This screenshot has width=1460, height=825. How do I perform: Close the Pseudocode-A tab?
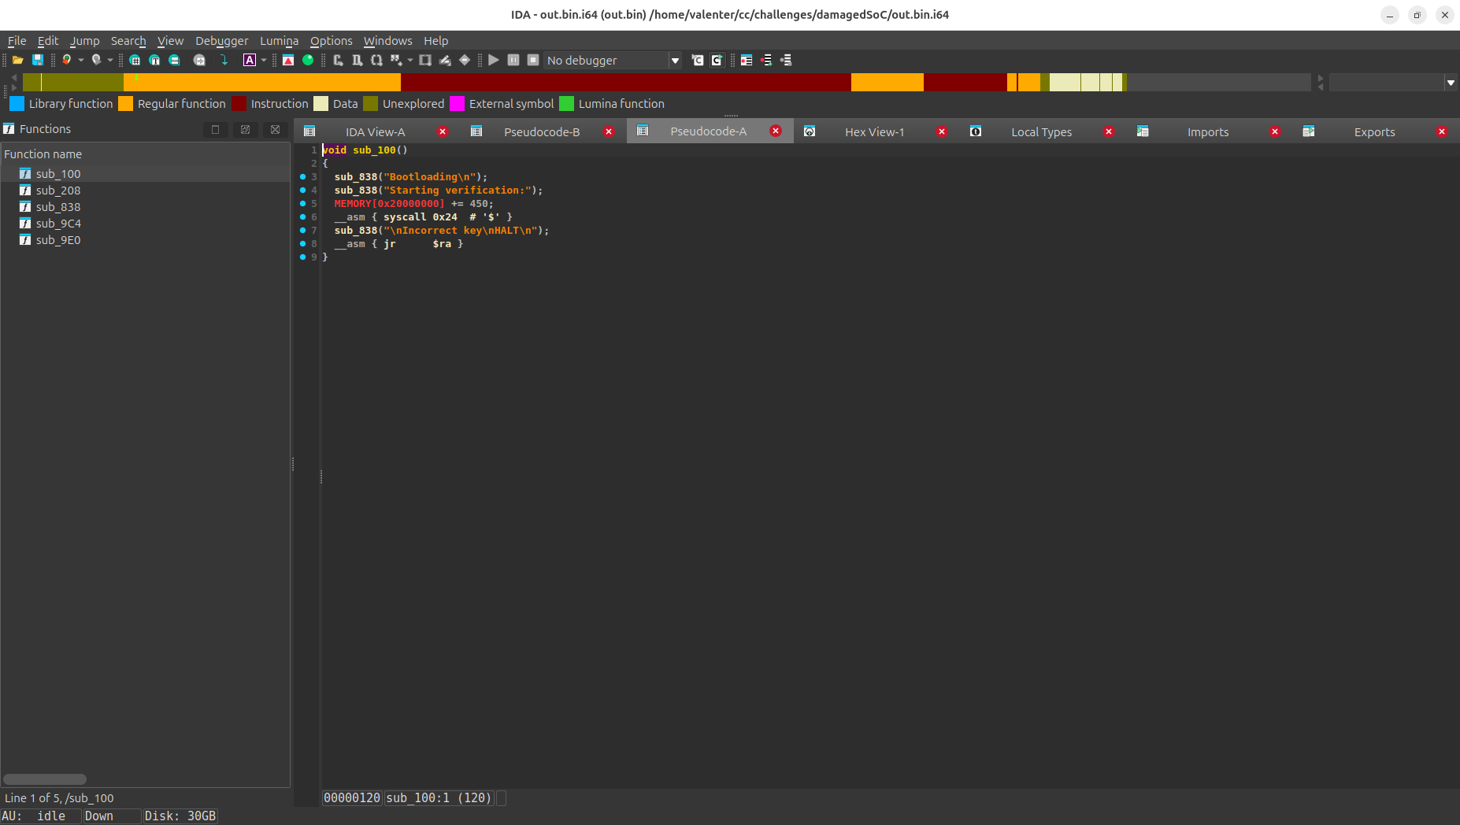pyautogui.click(x=776, y=131)
